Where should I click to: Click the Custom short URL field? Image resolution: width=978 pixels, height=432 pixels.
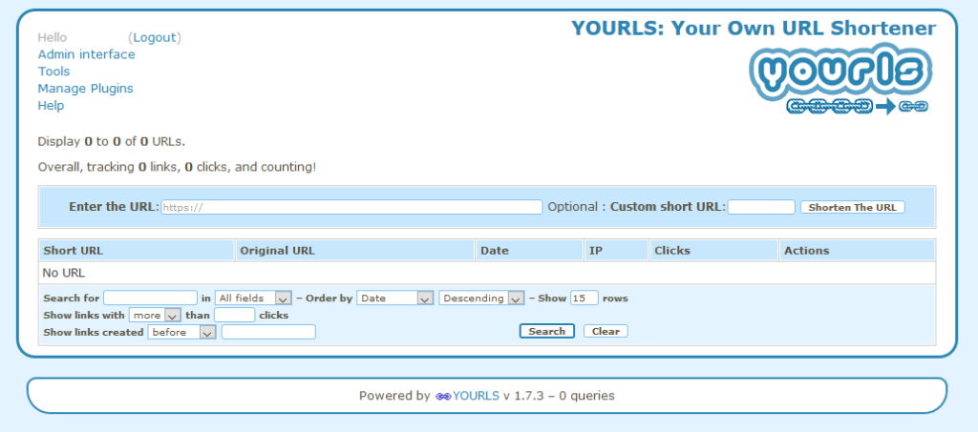click(x=761, y=207)
